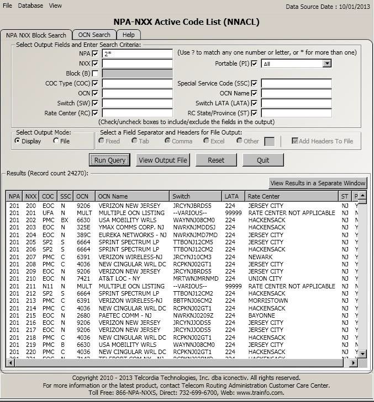The width and height of the screenshot is (374, 402).
Task: Click the OCN input field
Action: pyautogui.click(x=138, y=93)
